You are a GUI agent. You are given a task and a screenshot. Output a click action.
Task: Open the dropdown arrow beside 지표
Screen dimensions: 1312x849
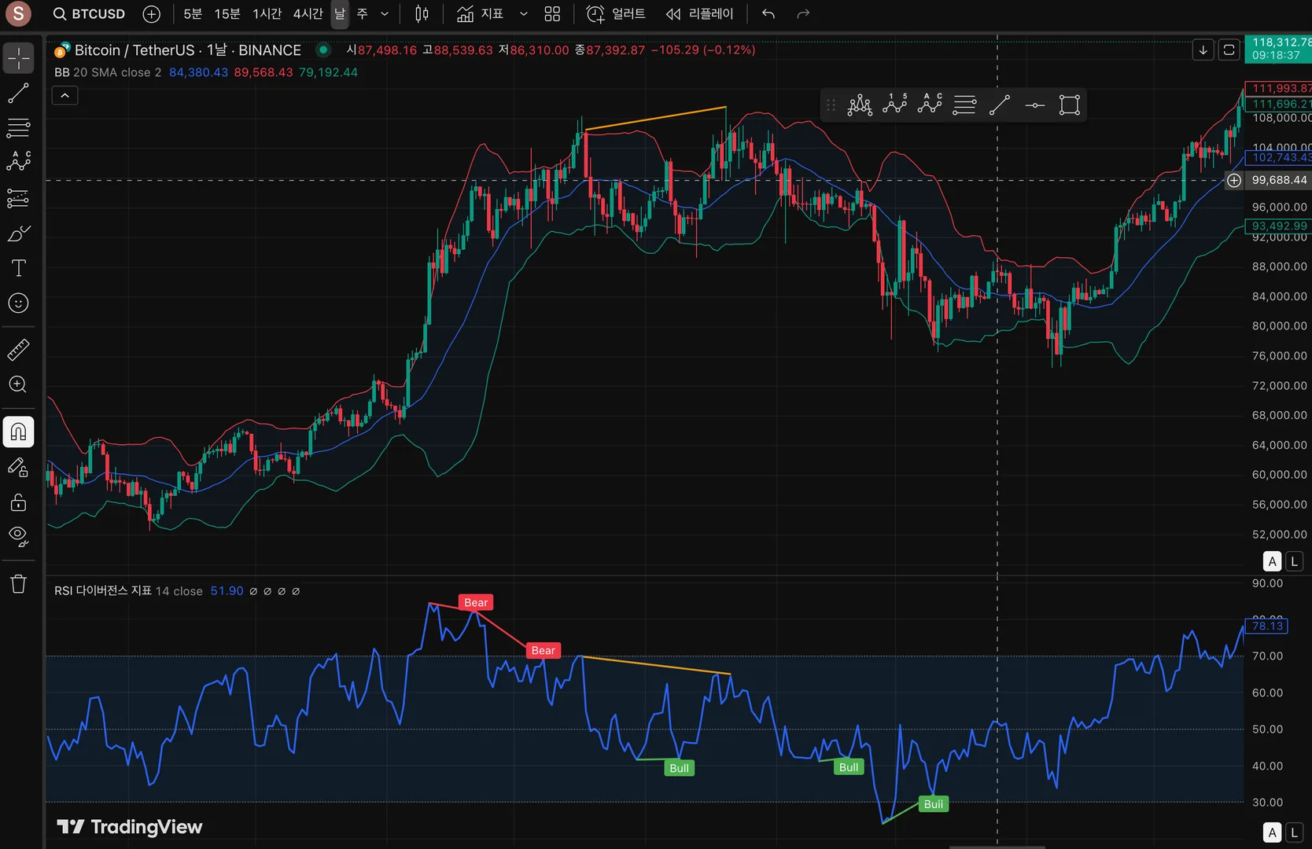(x=523, y=14)
